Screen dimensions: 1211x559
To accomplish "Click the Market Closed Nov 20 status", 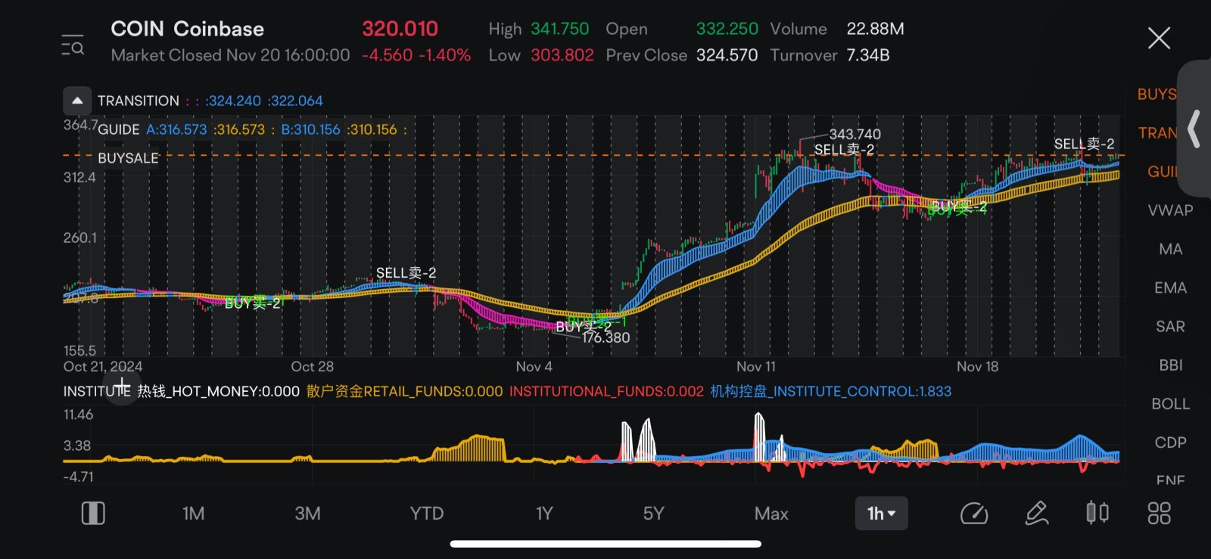I will [231, 55].
